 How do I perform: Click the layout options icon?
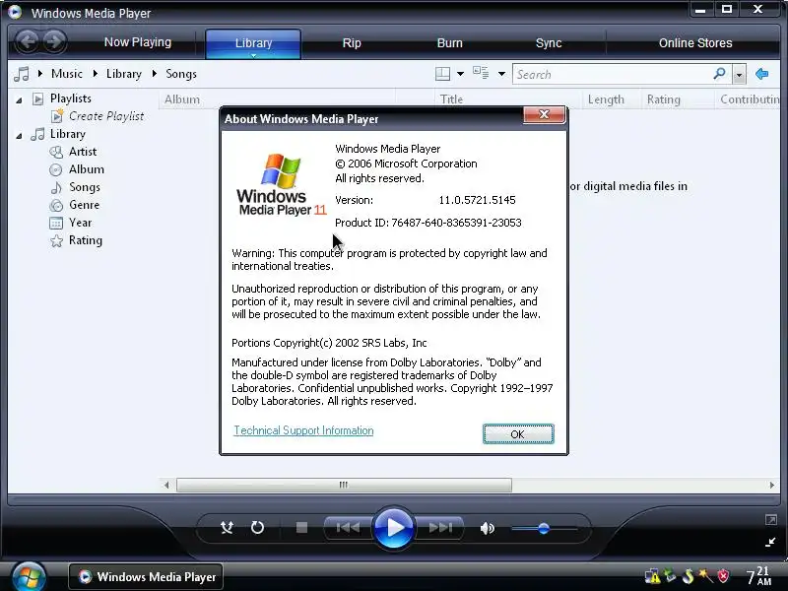point(442,74)
